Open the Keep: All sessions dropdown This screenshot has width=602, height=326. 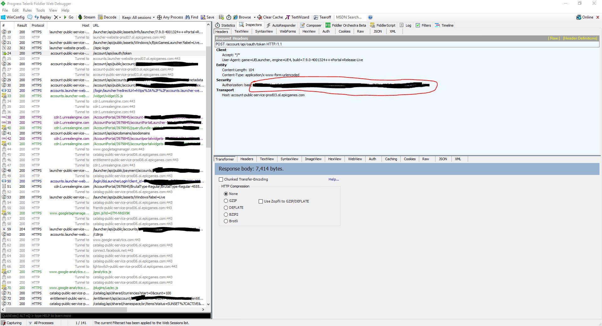[138, 17]
